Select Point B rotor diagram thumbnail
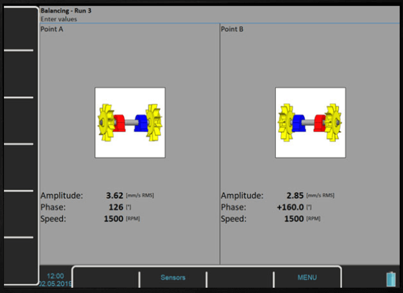The width and height of the screenshot is (403, 293). pos(310,123)
